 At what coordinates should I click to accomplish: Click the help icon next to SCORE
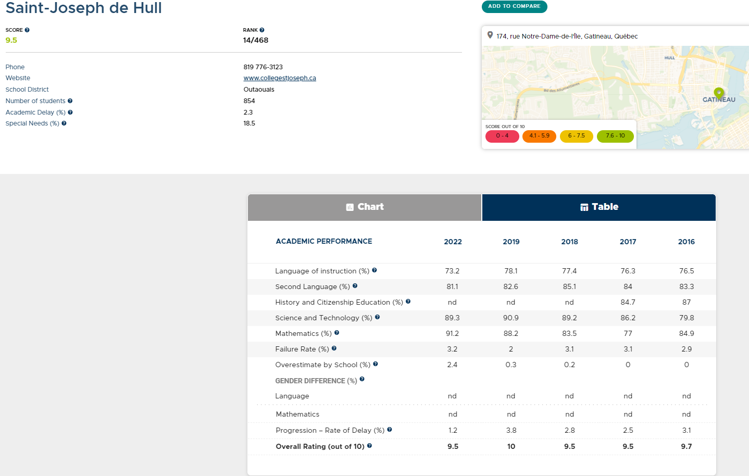point(27,30)
